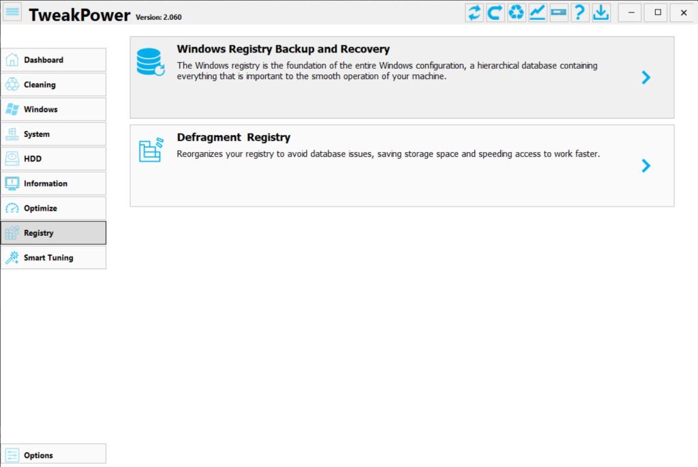Image resolution: width=698 pixels, height=467 pixels.
Task: Click the two-arrow sync icon in the top toolbar
Action: [474, 12]
